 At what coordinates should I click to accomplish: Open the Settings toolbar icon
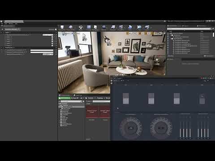click(x=103, y=27)
